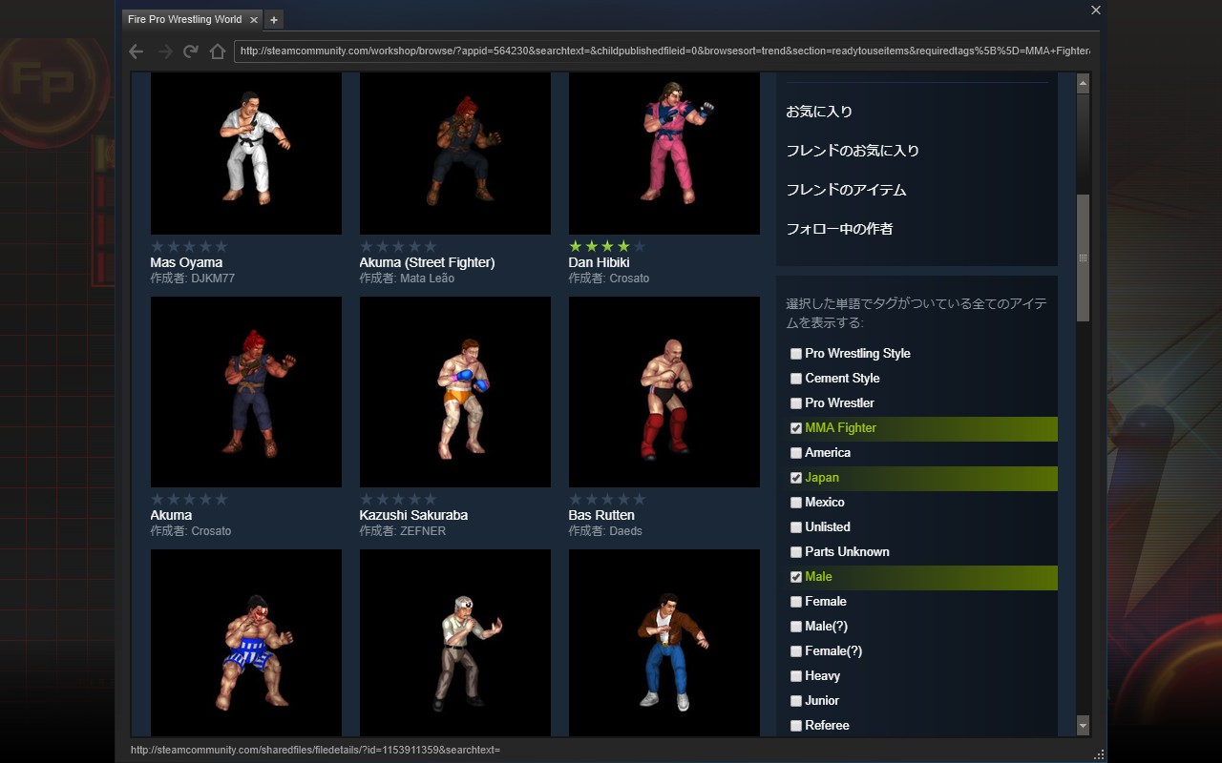1222x763 pixels.
Task: Click the Dan Hibiki star rating
Action: [607, 246]
